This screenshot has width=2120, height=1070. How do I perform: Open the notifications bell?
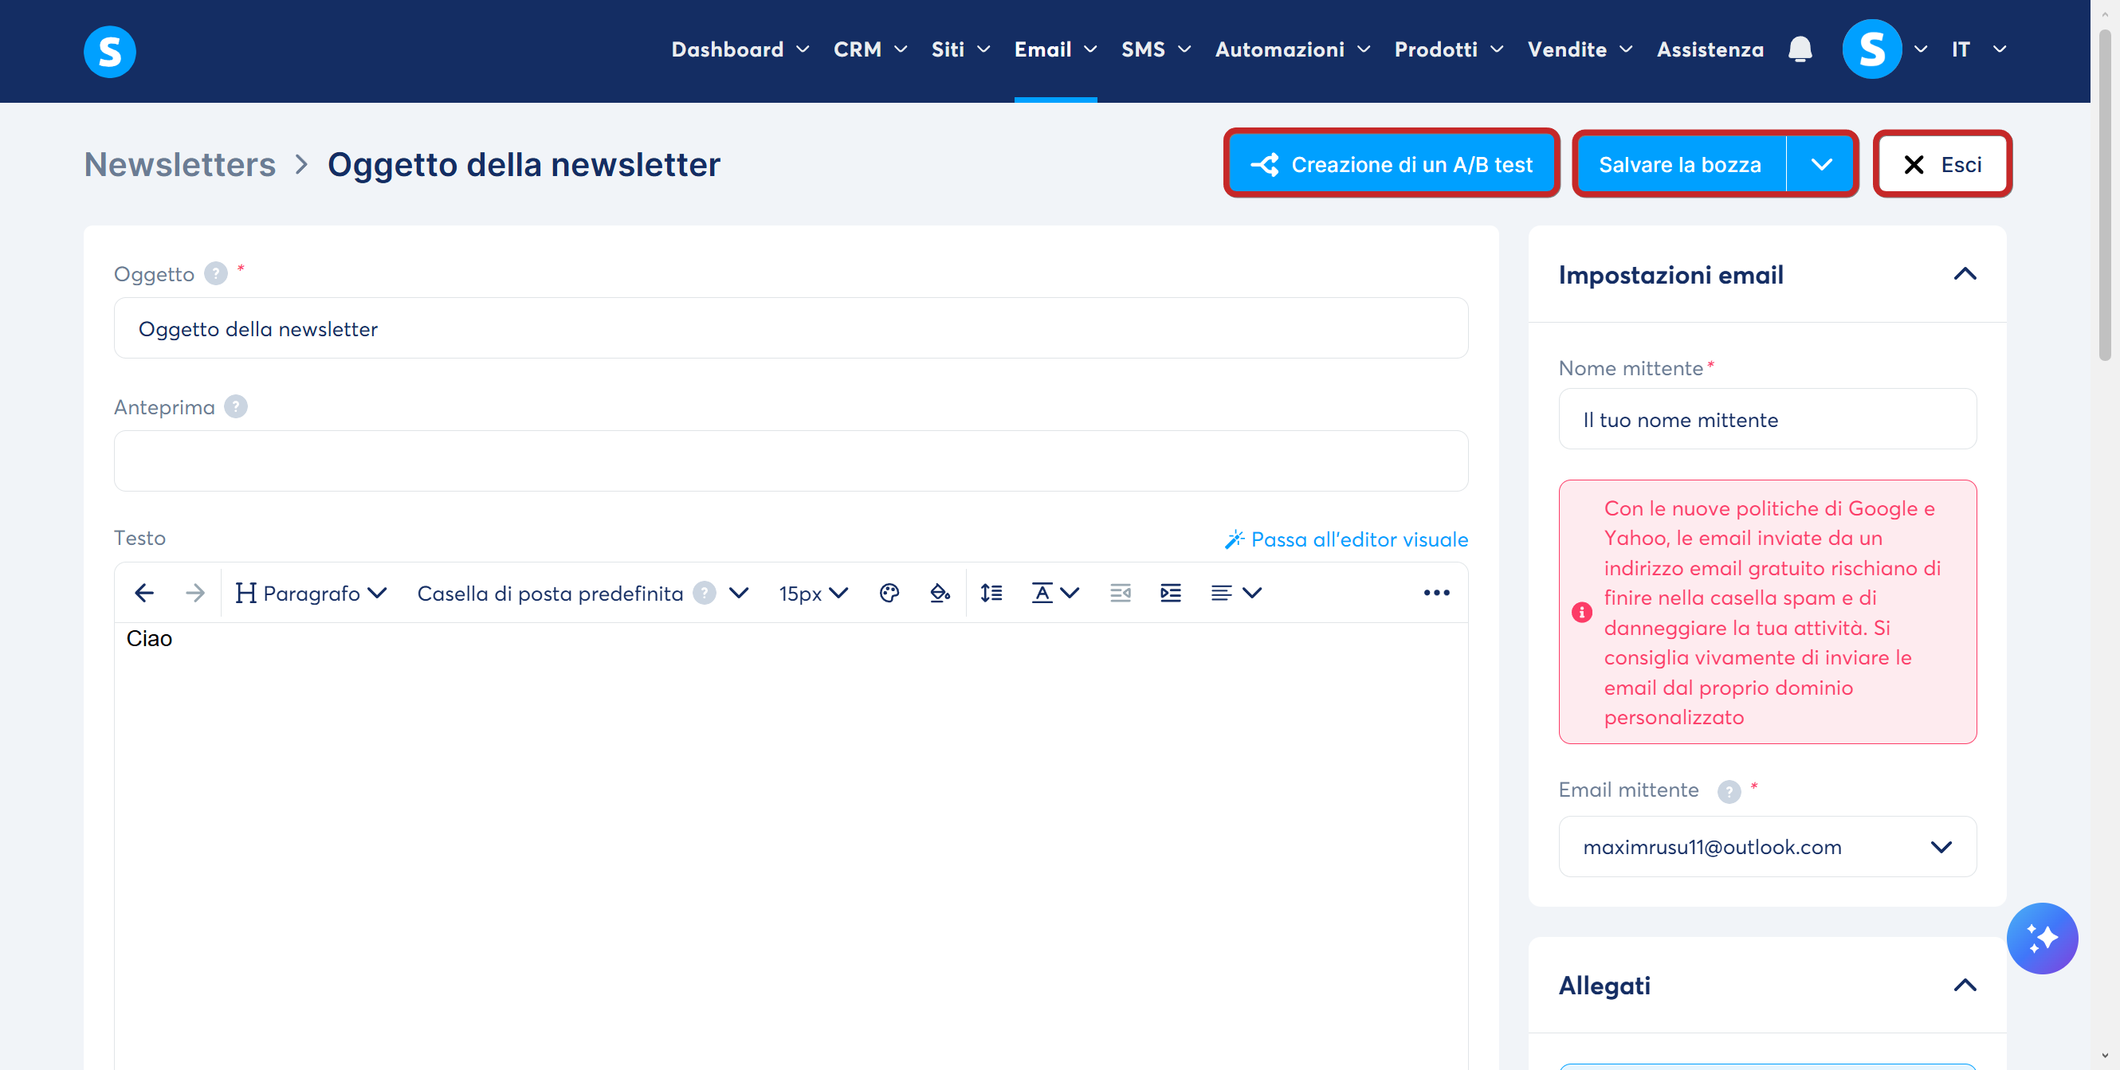point(1800,49)
